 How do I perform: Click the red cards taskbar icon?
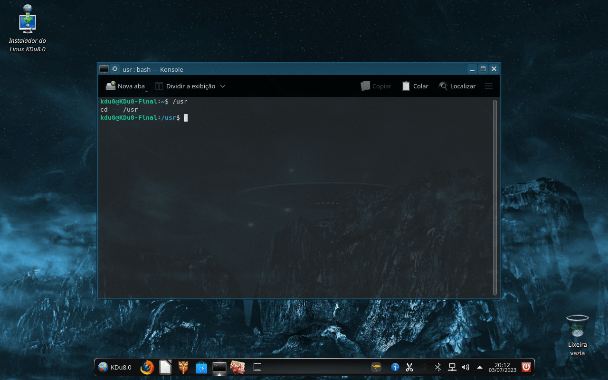tap(237, 367)
